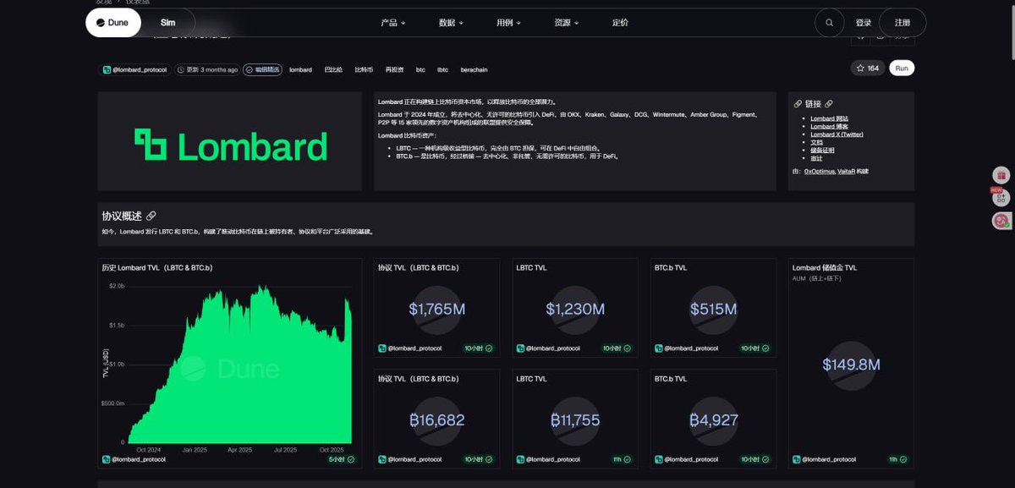Click the red gift floating icon on right edge
Viewport: 1015px width, 488px height.
[x=1001, y=175]
